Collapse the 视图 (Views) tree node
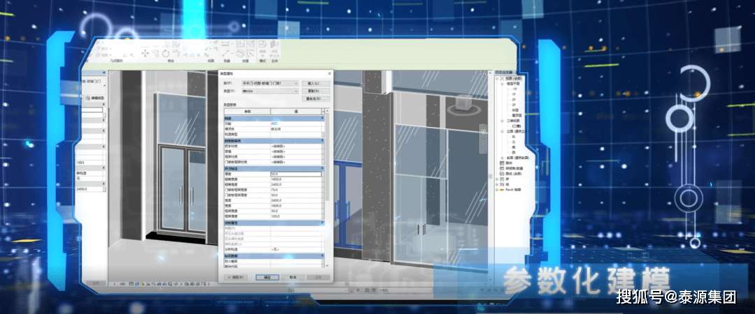 point(498,79)
